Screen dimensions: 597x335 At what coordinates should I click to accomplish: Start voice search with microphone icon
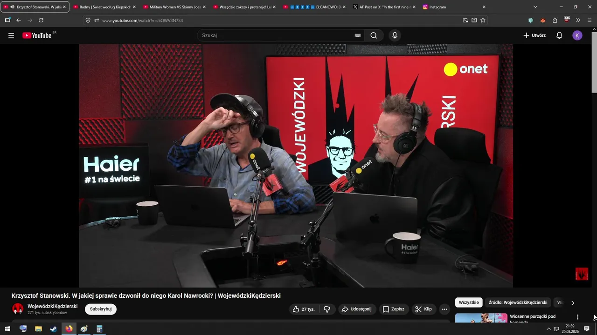(395, 35)
